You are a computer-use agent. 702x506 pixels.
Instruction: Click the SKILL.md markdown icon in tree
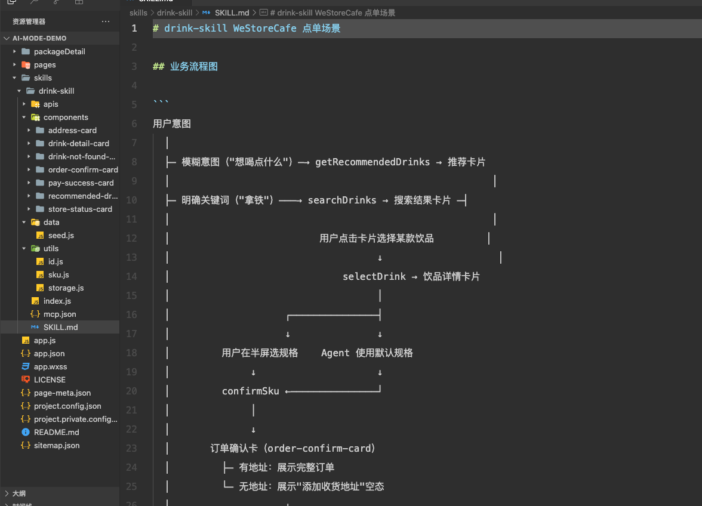point(35,327)
